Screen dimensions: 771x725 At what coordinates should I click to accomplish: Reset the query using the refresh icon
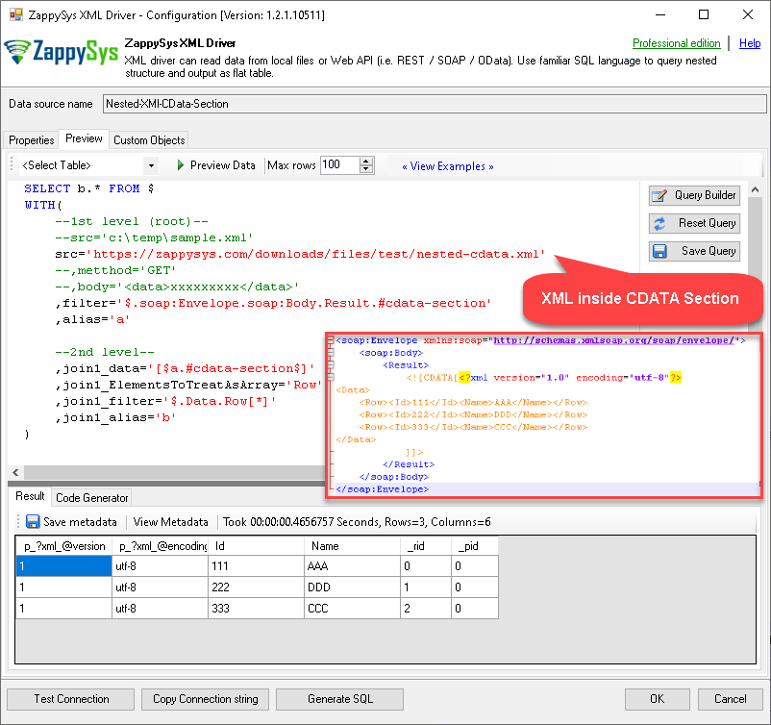pyautogui.click(x=693, y=223)
